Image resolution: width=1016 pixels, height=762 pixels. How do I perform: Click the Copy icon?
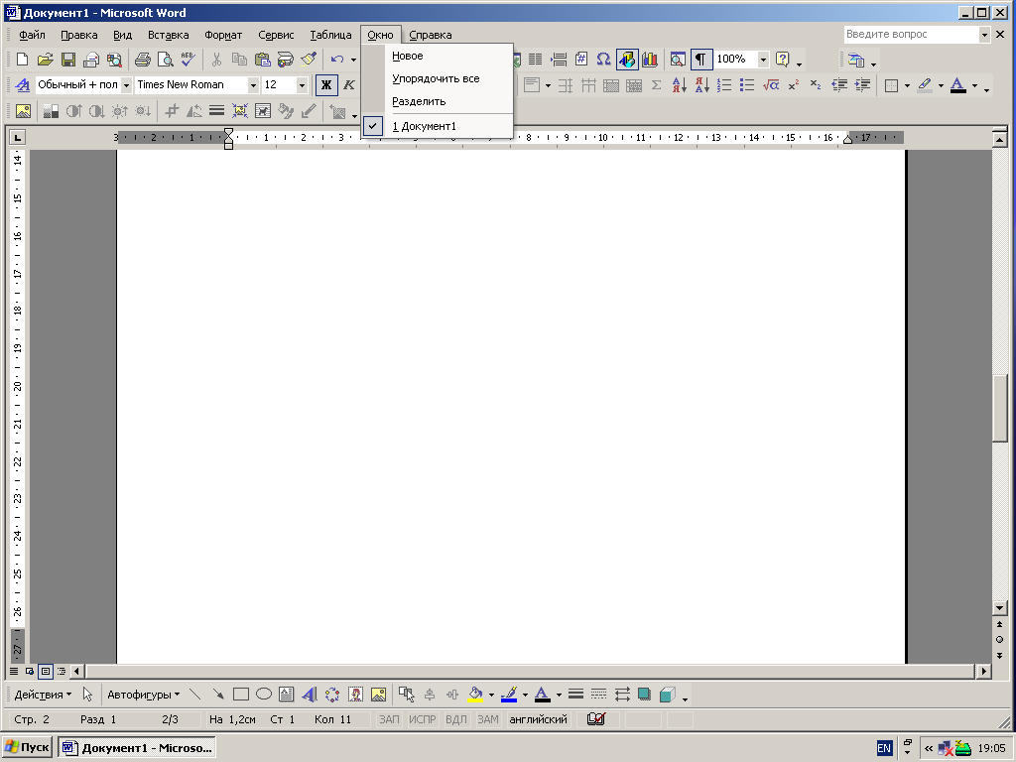pos(239,60)
